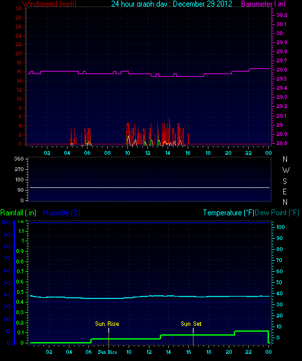Click the 24 hour graph day title
The width and height of the screenshot is (302, 361).
pos(171,4)
